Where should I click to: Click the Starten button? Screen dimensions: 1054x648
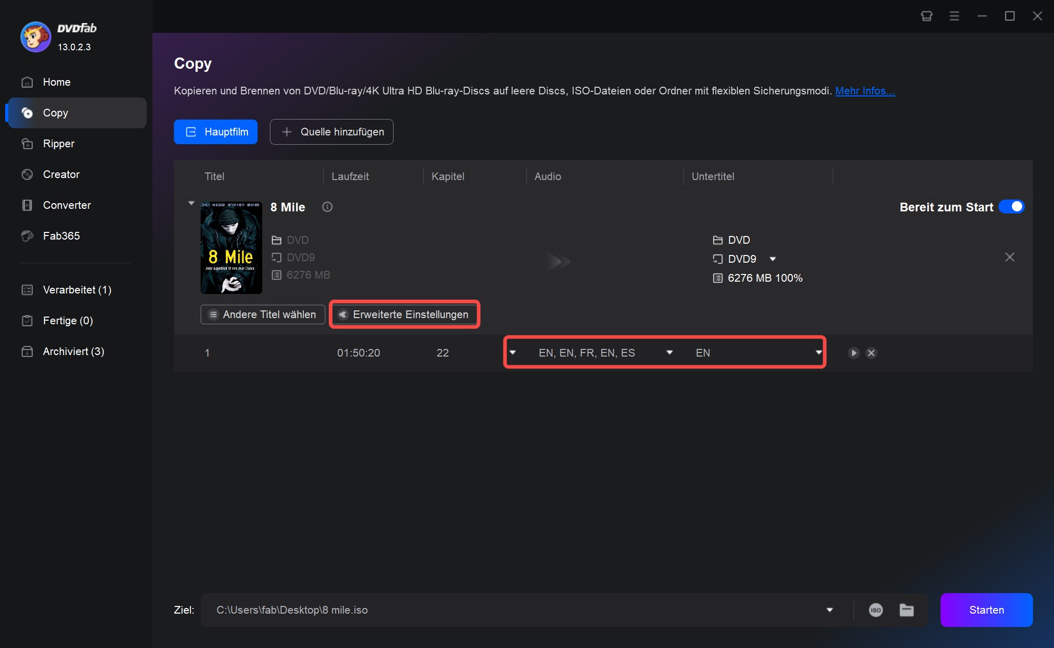pyautogui.click(x=986, y=610)
